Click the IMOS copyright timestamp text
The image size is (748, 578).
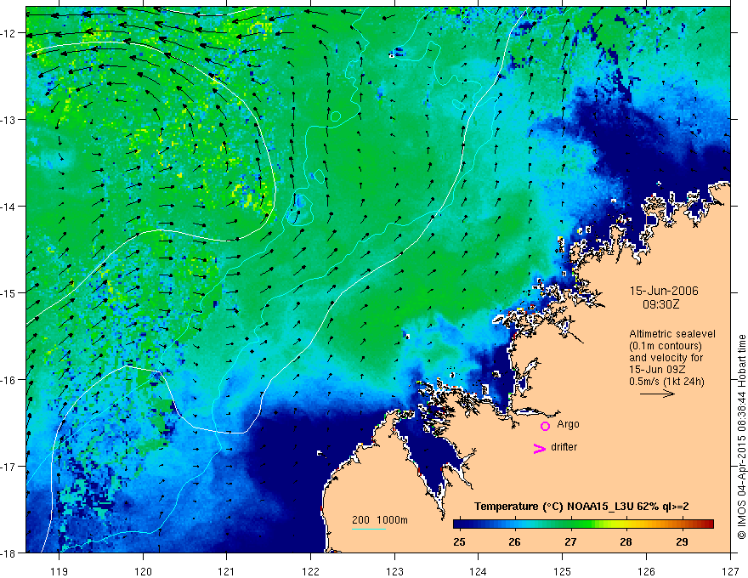click(x=741, y=437)
